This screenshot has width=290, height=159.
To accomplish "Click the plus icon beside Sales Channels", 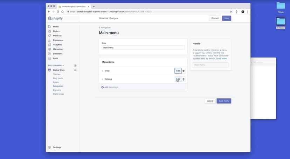I will click(x=75, y=66).
